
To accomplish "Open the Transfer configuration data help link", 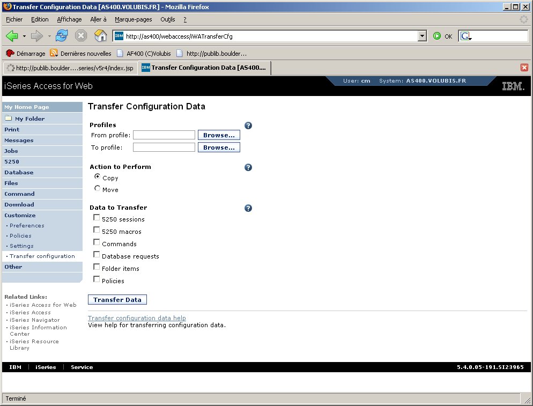I will pos(137,318).
